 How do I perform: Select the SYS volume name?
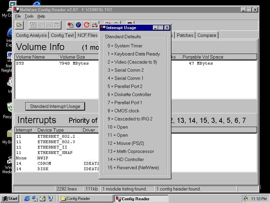(20, 63)
